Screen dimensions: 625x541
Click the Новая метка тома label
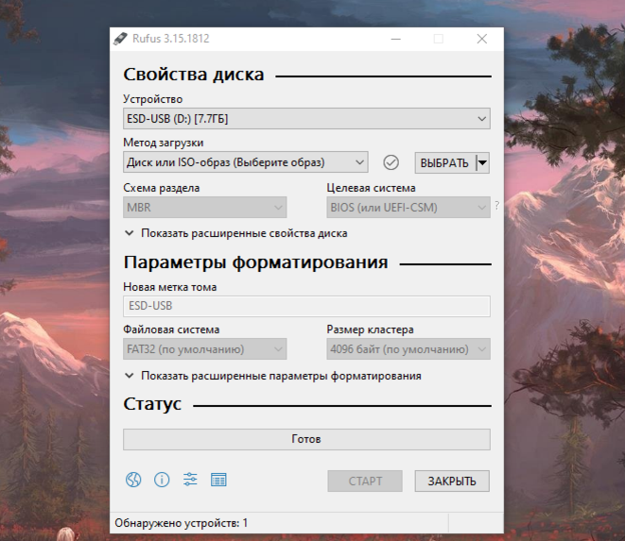click(170, 287)
